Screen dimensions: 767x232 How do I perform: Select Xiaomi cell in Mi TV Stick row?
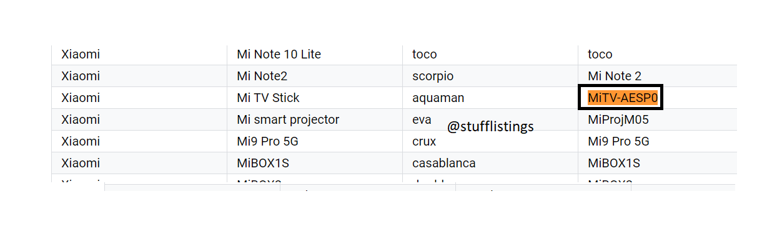coord(139,98)
